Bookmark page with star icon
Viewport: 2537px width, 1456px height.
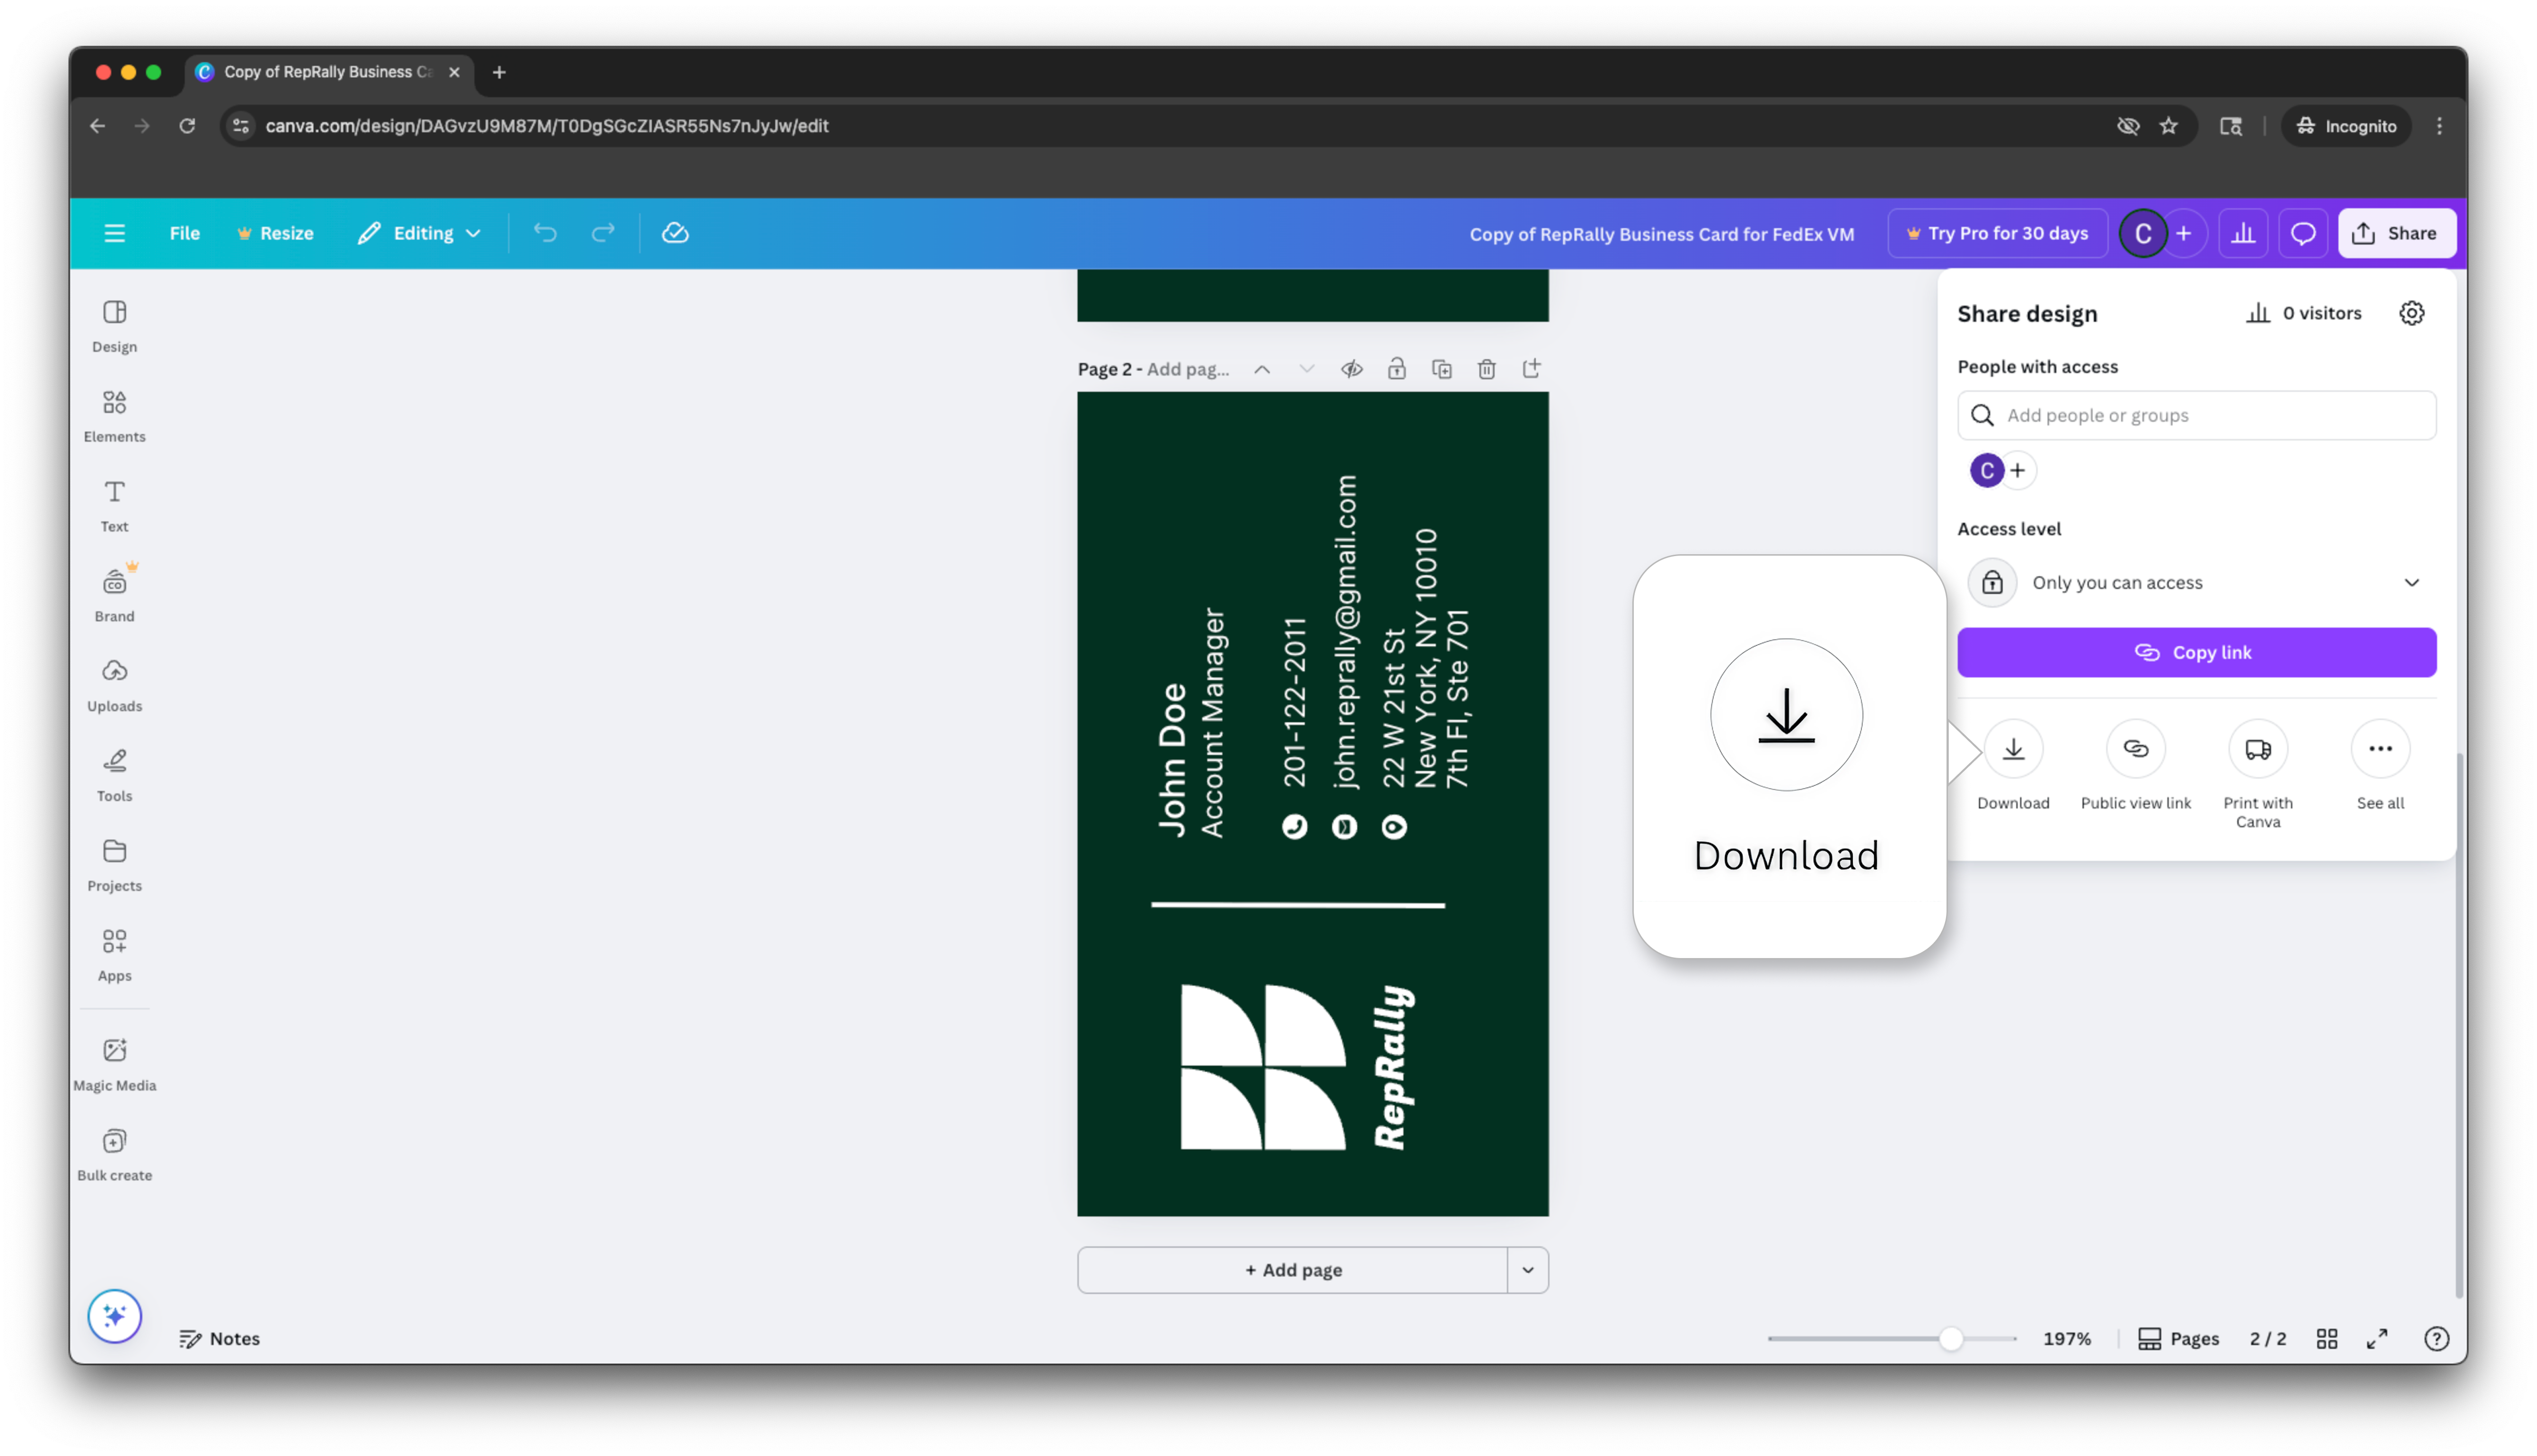(x=2168, y=126)
